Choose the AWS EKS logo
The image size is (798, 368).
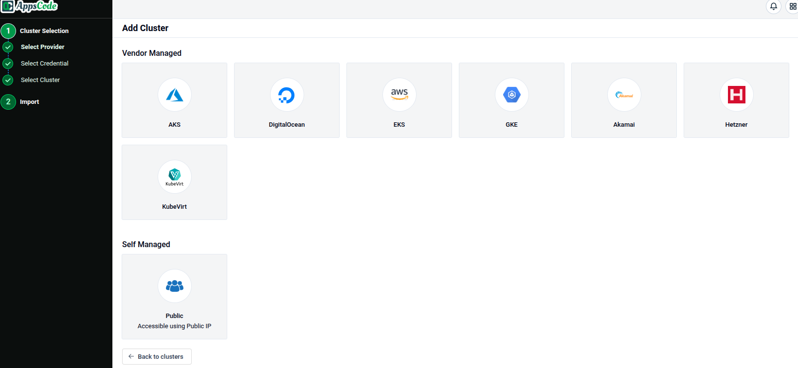point(399,95)
